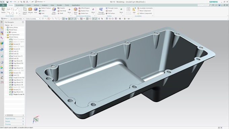
Task: Switch to the Surface ribbon tab
Action: (36, 5)
